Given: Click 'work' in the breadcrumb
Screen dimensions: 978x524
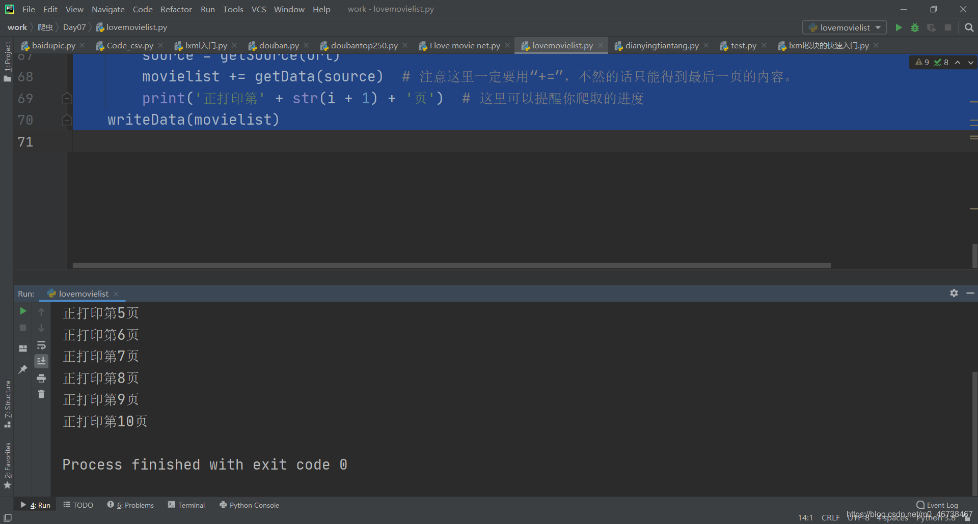Looking at the screenshot, I should 17,27.
